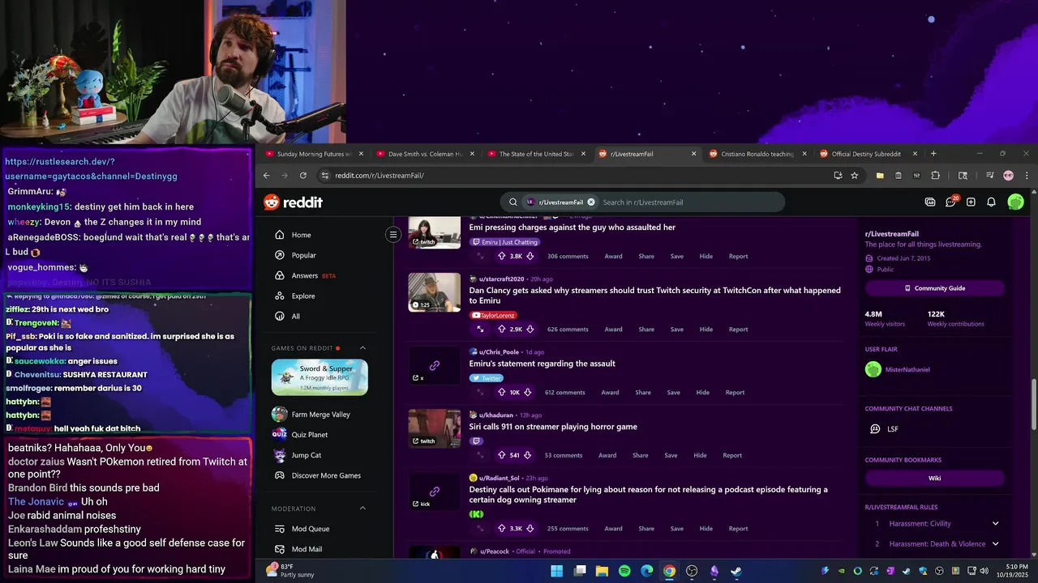The height and width of the screenshot is (583, 1038).
Task: Open Spotify from the Windows taskbar
Action: tap(624, 571)
